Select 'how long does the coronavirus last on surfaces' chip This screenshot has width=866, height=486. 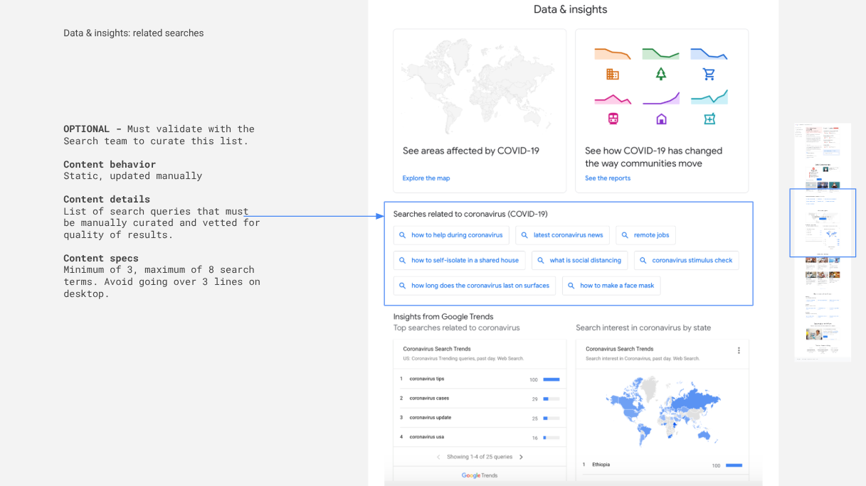tap(475, 286)
